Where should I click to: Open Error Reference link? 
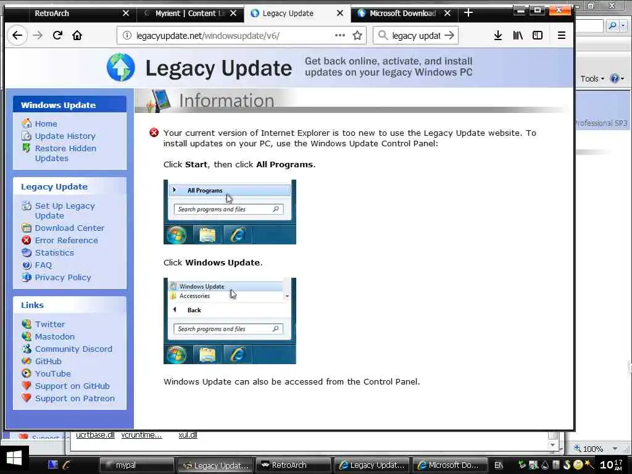pos(66,241)
